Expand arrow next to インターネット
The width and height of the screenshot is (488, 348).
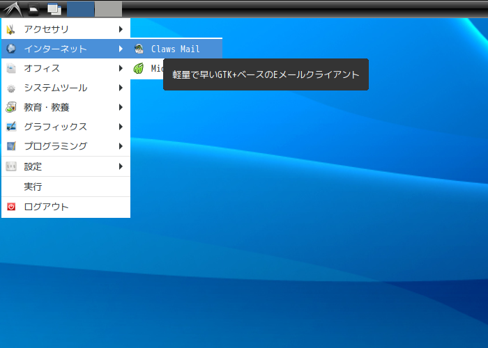(x=121, y=49)
